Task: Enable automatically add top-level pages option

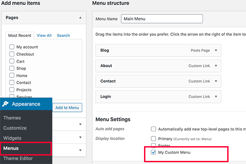Action: click(153, 129)
